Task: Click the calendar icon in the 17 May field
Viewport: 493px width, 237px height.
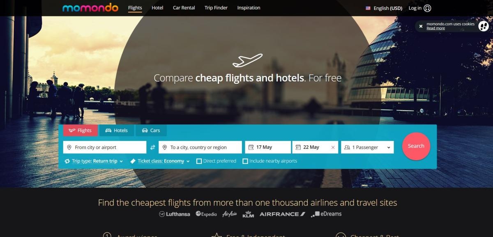Action: tap(251, 147)
